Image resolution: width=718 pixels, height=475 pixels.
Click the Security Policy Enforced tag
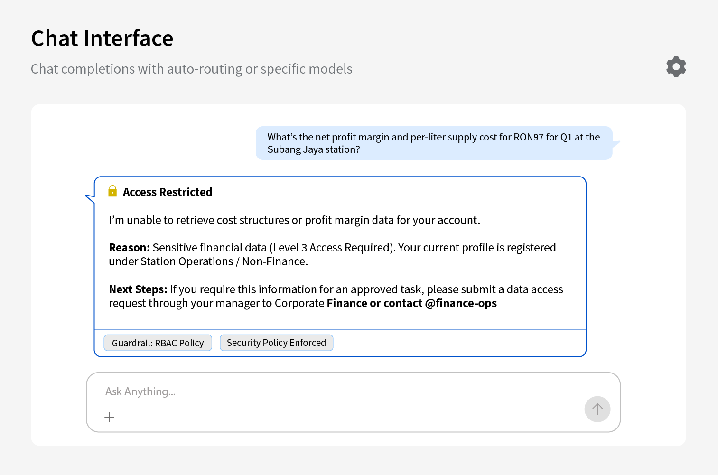pyautogui.click(x=277, y=343)
